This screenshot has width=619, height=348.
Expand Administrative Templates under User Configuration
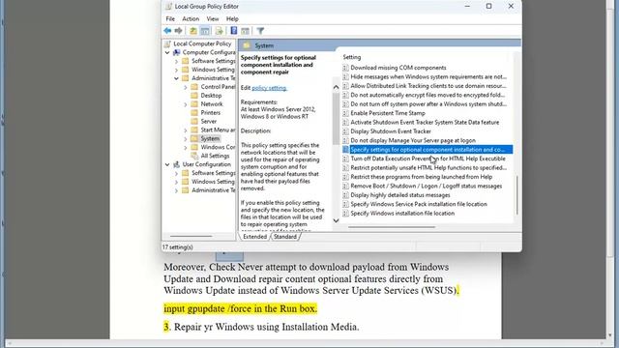click(x=176, y=190)
